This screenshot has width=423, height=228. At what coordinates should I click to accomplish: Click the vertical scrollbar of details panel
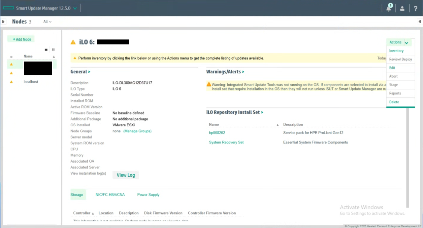(x=408, y=157)
